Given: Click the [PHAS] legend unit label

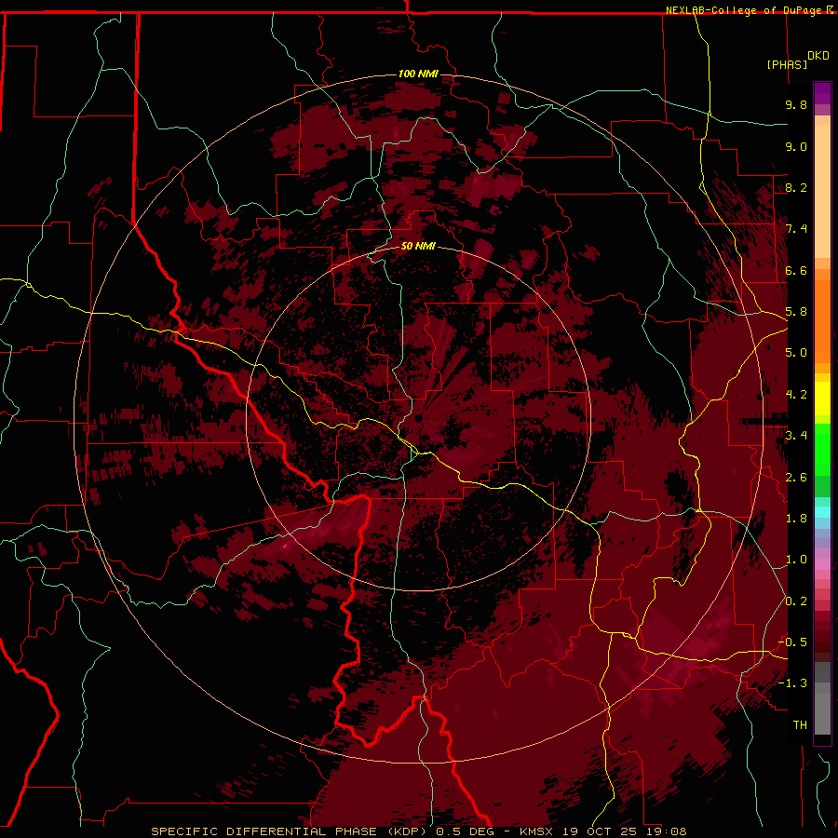Looking at the screenshot, I should tap(787, 65).
